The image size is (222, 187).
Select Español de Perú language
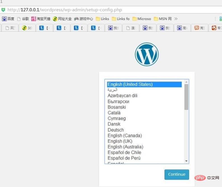click(144, 158)
